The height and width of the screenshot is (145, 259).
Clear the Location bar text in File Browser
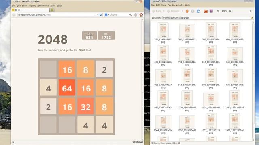(x=252, y=18)
